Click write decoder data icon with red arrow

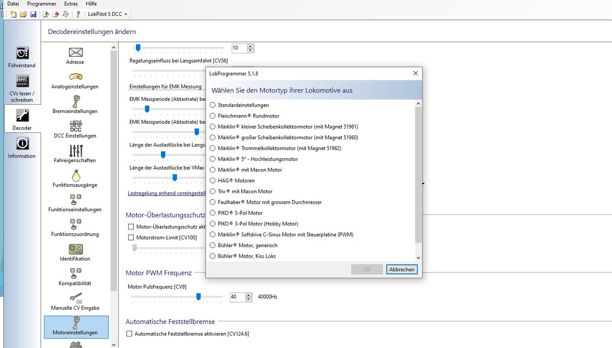tap(56, 14)
